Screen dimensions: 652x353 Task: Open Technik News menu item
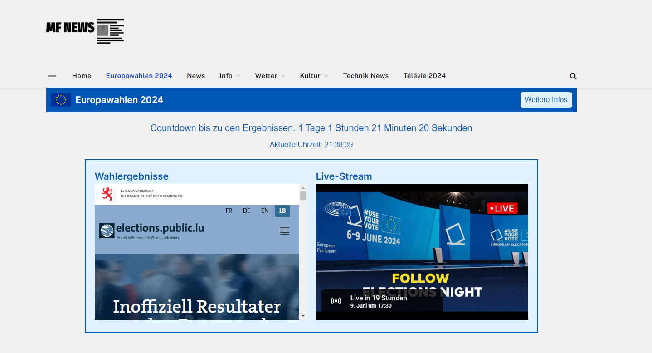click(x=365, y=76)
